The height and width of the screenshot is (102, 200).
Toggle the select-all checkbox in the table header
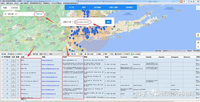[x=2, y=57]
